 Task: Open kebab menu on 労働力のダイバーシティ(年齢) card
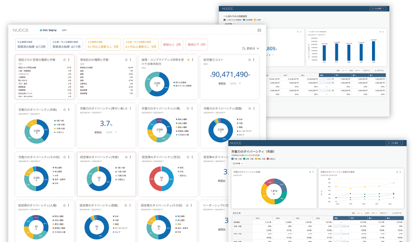tap(69, 109)
